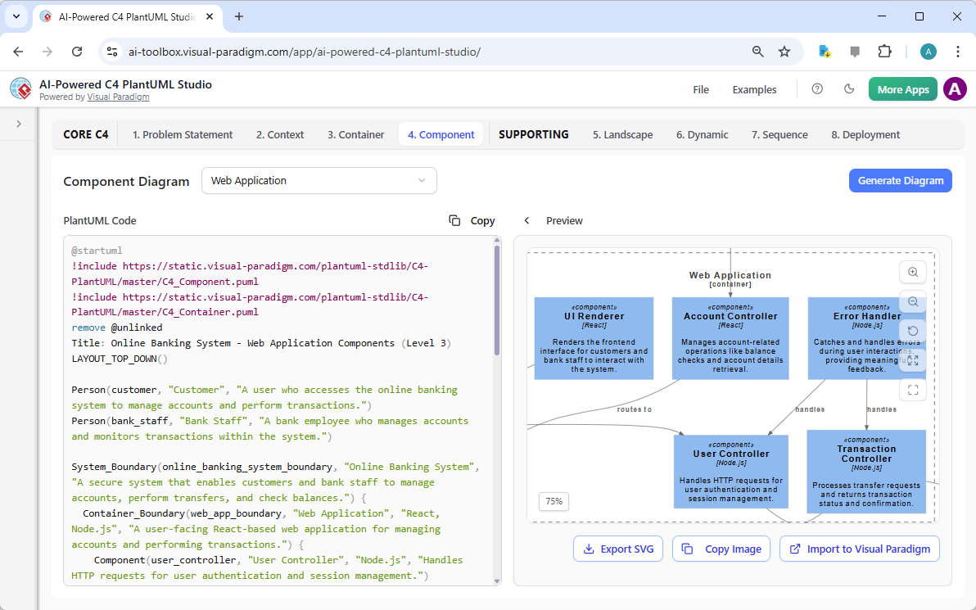Open the diagram type dropdown showing Web Application
The height and width of the screenshot is (610, 976).
coord(319,180)
